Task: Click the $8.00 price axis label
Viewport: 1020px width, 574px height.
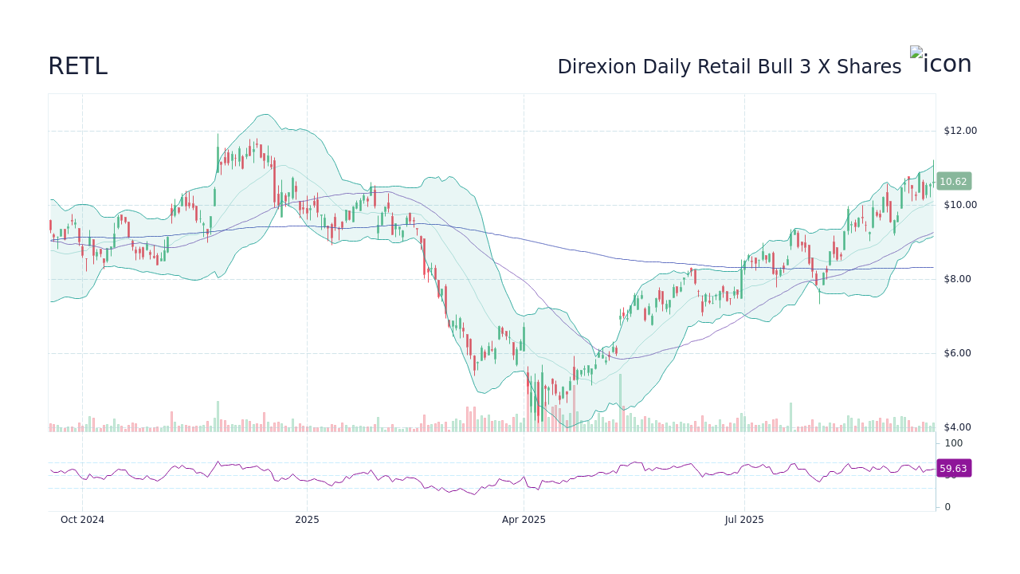Action: (x=958, y=279)
